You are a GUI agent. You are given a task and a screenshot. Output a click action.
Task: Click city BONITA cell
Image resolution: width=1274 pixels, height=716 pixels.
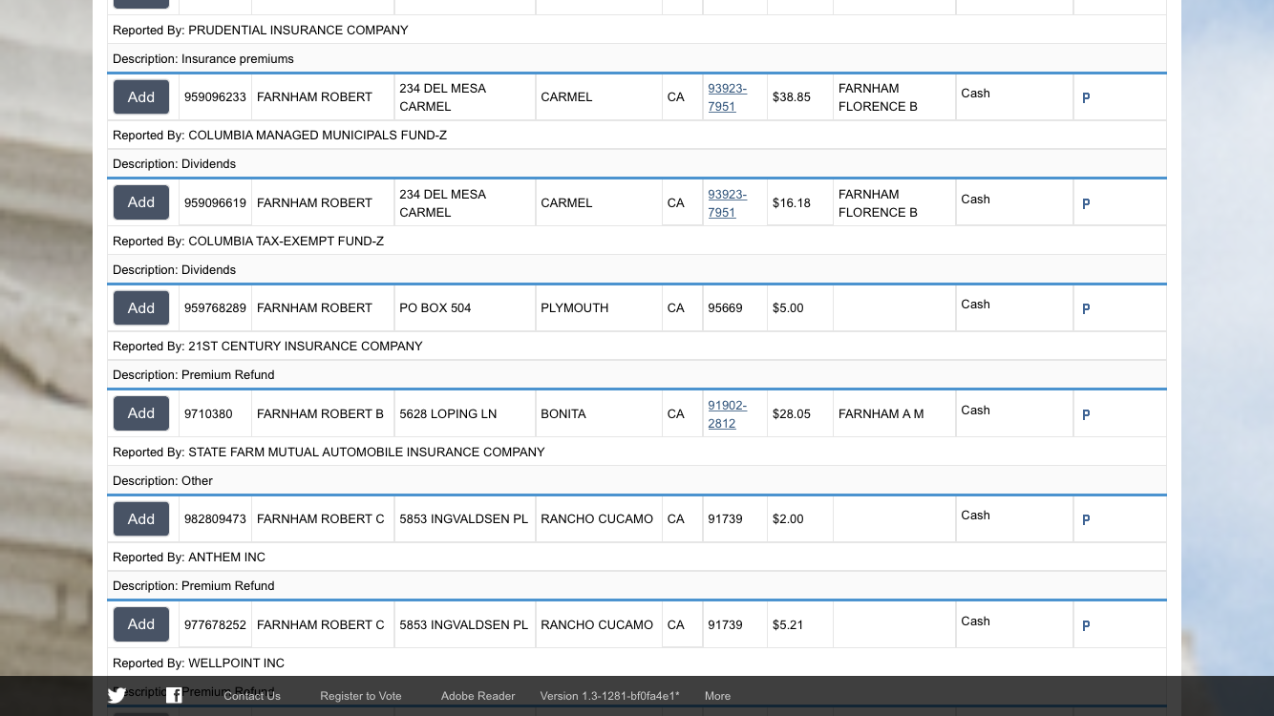click(x=599, y=413)
